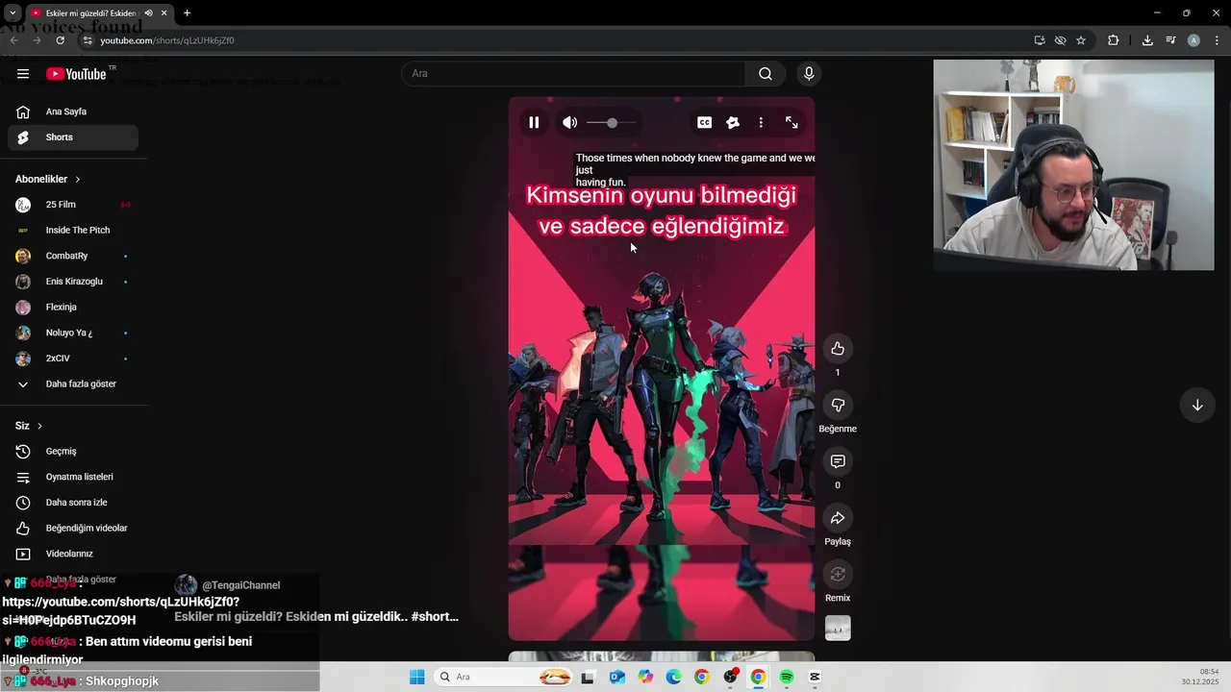This screenshot has width=1231, height=692.
Task: Open the YouTube hamburger guide menu
Action: point(23,74)
